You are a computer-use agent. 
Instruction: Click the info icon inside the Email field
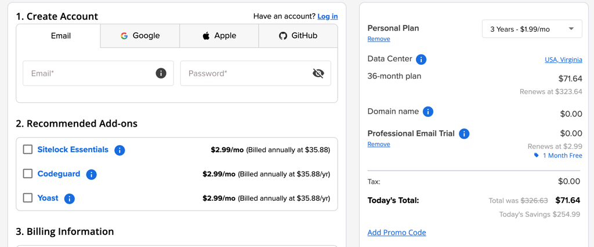click(161, 73)
